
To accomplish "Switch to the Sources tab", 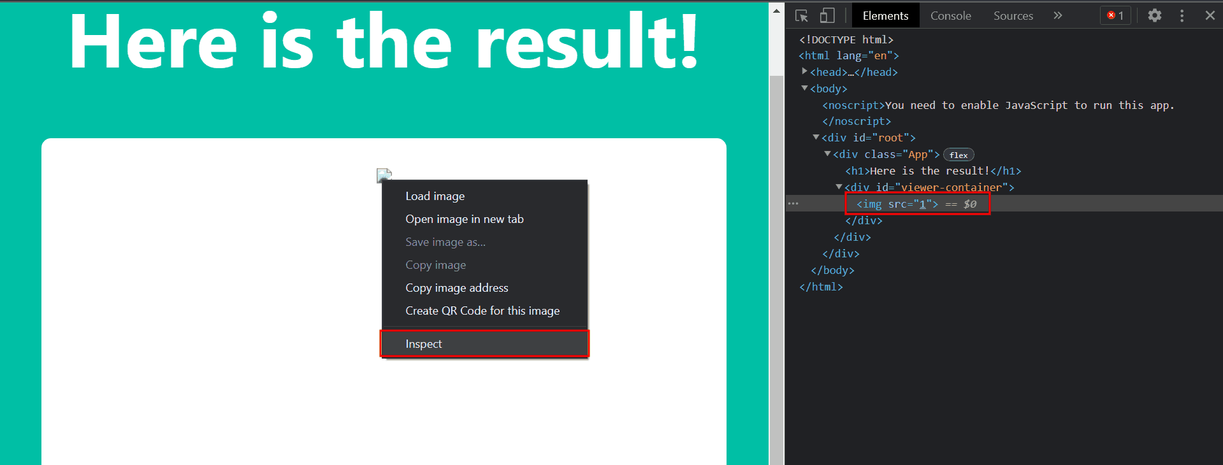I will click(1013, 16).
